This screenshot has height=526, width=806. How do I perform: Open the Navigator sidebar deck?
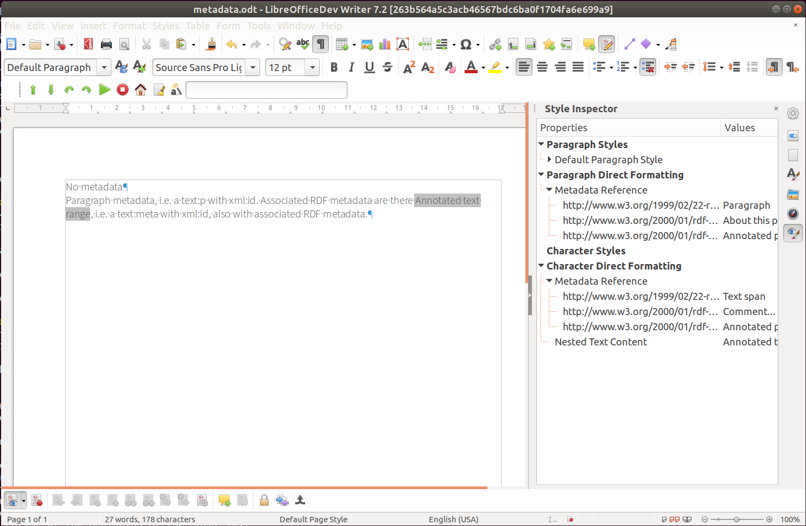tap(793, 213)
